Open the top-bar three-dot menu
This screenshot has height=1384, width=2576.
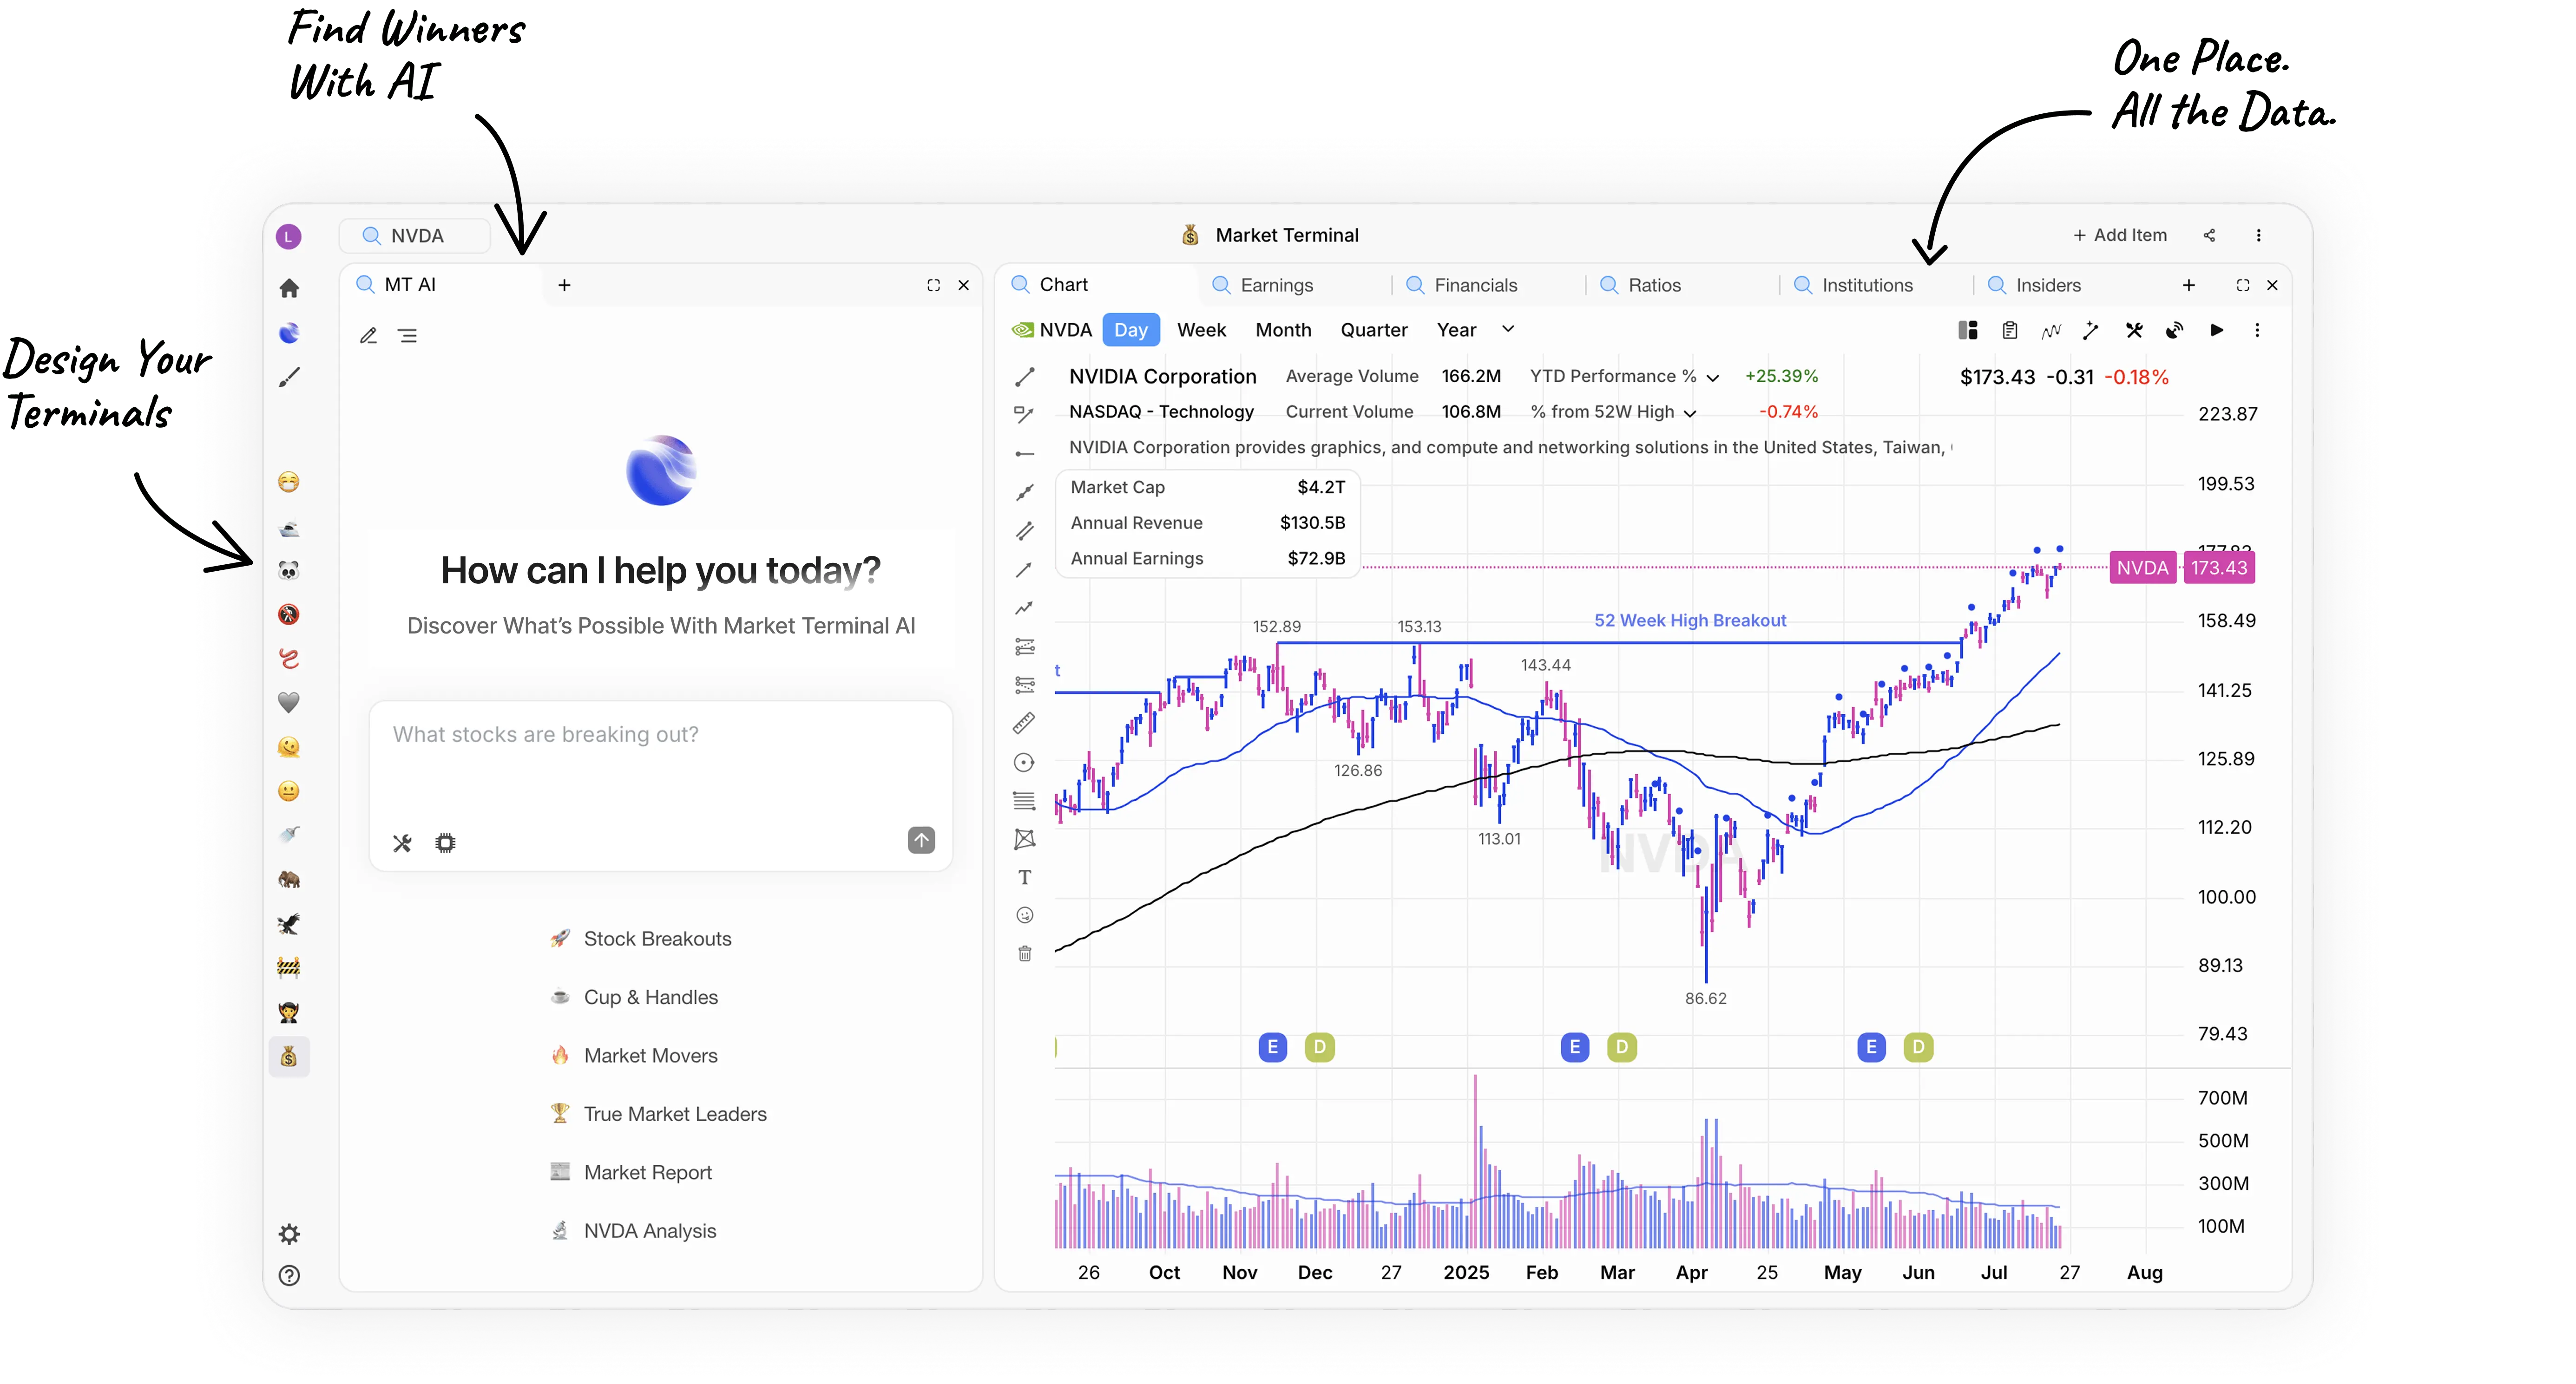point(2258,235)
